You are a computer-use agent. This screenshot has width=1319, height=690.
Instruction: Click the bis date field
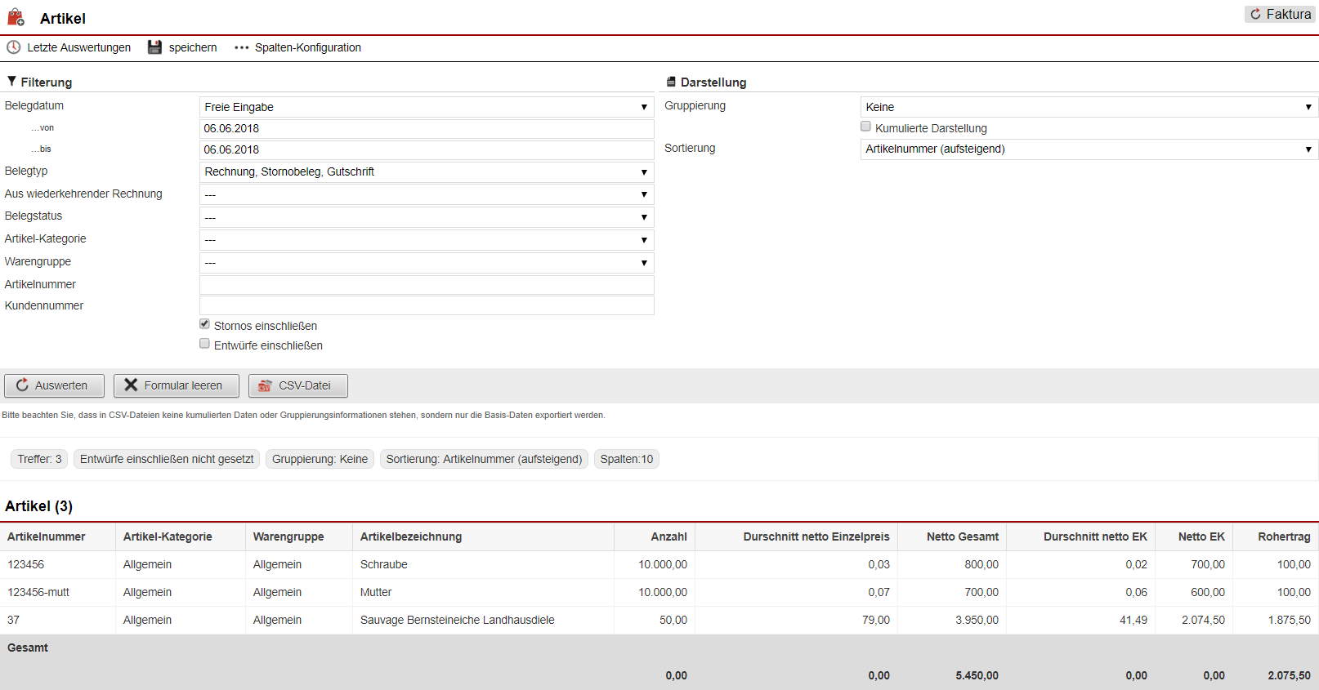pyautogui.click(x=427, y=149)
